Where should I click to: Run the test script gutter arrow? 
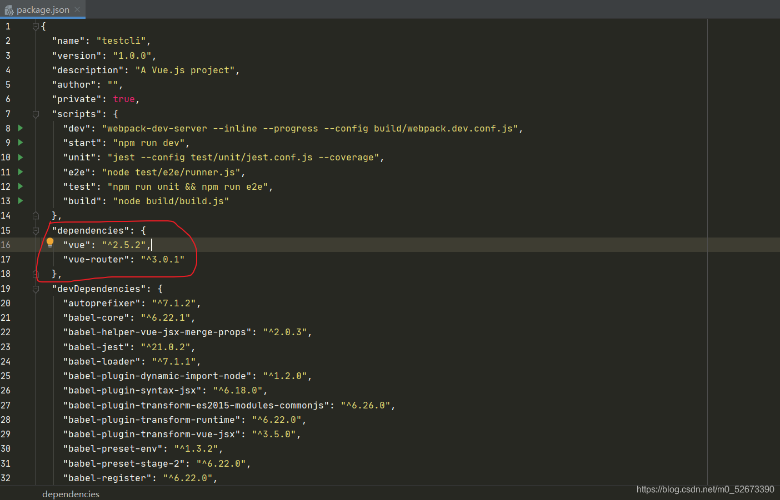pos(21,186)
